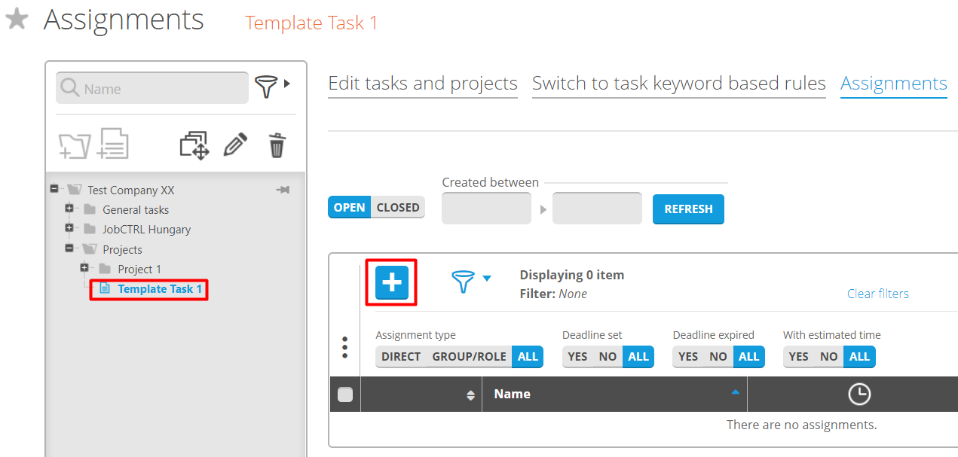Click the pencil edit icon
Screen dimensions: 958x457
coord(235,145)
